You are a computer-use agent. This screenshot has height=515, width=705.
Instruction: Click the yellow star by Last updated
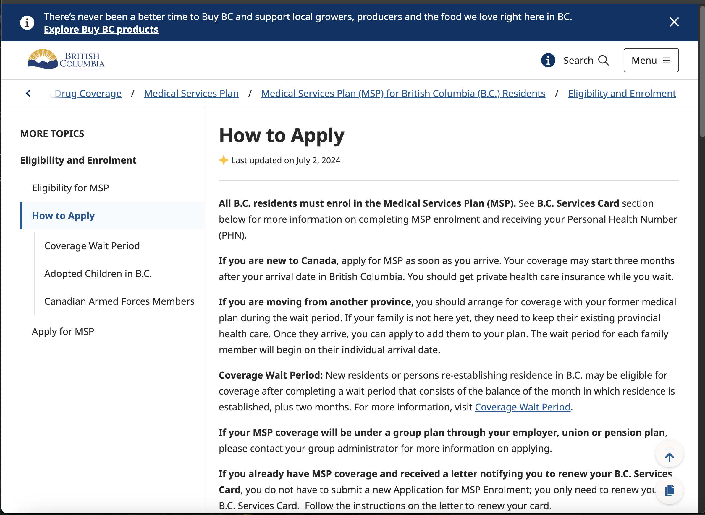tap(224, 160)
